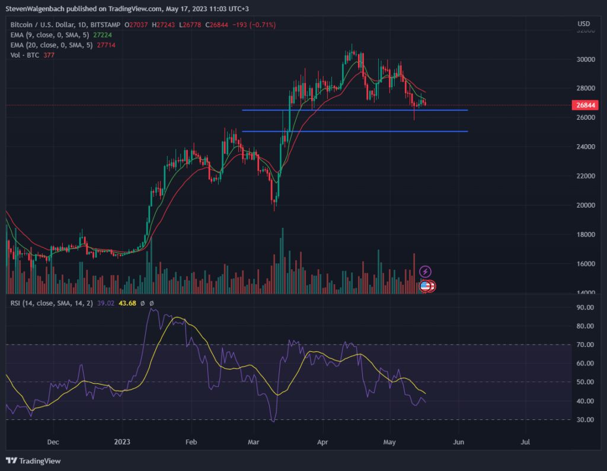
Task: Click the RSI 80.00 axis label
Action: click(585, 326)
